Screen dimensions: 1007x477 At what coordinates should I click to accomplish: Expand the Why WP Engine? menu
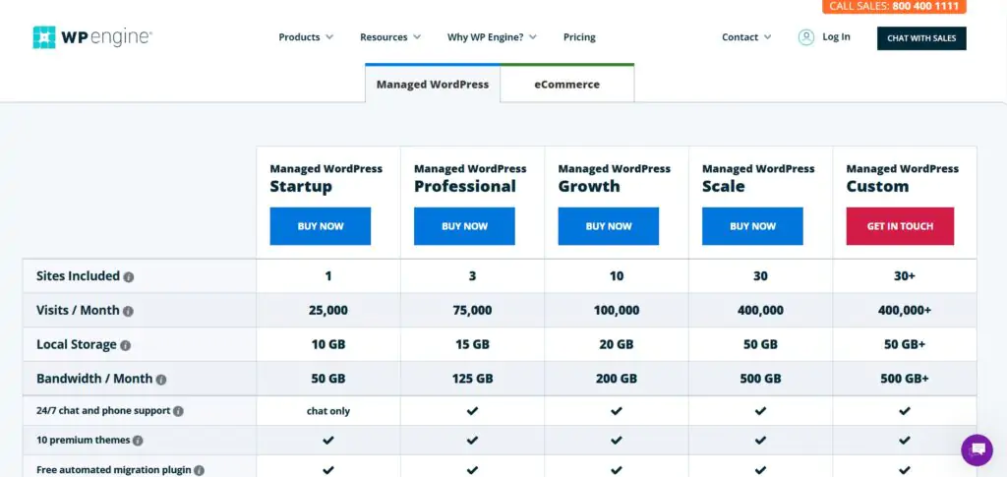point(492,37)
